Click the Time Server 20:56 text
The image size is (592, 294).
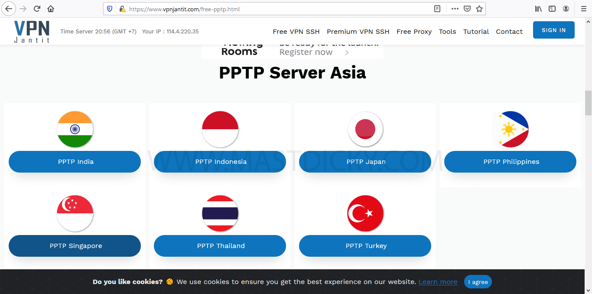98,32
